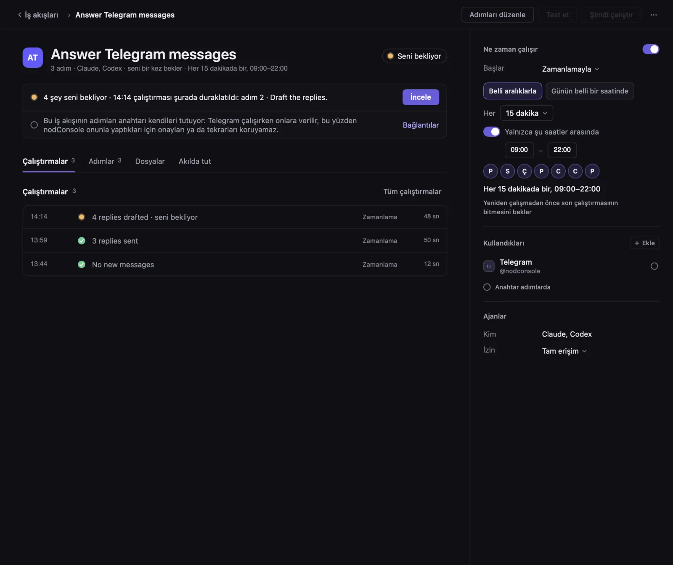Open the Bağlantılar link
The height and width of the screenshot is (565, 673).
(421, 125)
